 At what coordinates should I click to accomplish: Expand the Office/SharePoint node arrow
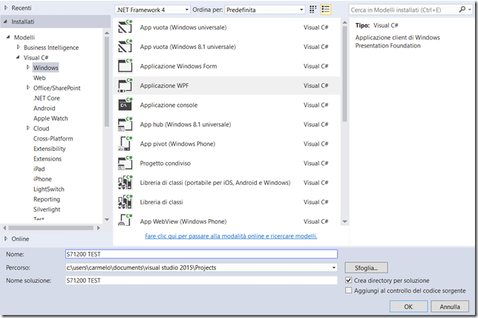(x=28, y=88)
